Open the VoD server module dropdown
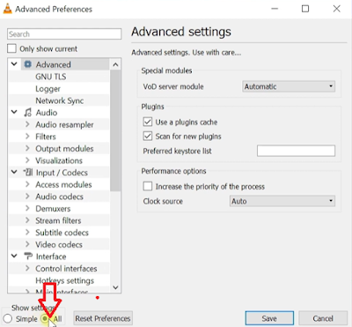 289,86
